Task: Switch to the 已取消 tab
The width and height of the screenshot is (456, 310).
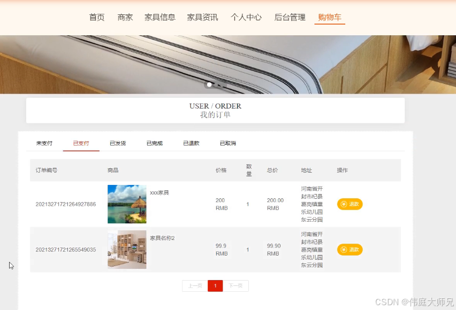Action: (x=227, y=143)
